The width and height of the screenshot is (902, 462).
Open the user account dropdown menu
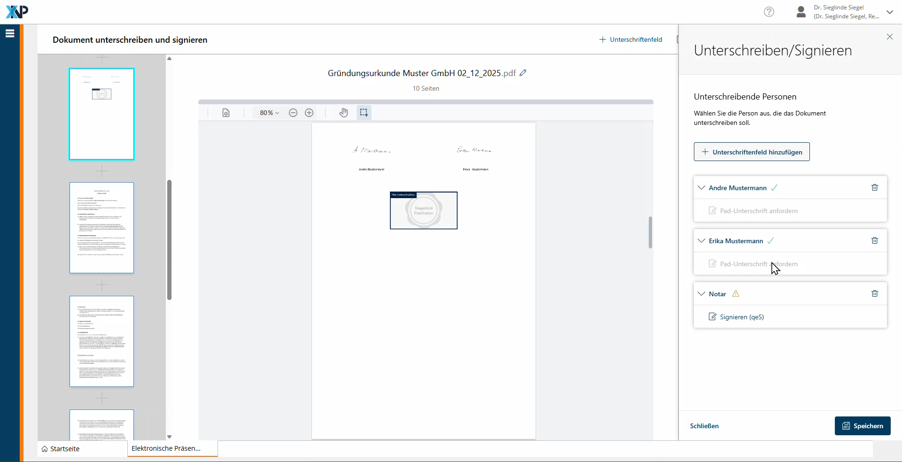coord(889,12)
